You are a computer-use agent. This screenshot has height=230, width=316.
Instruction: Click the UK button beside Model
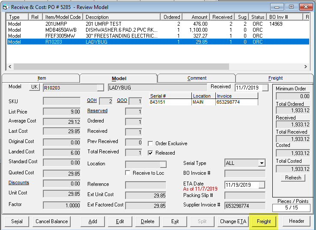34,87
